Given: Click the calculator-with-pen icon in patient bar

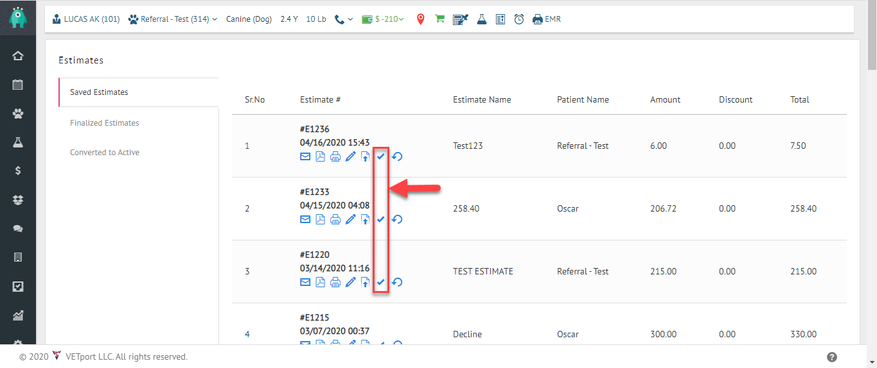Looking at the screenshot, I should (x=461, y=19).
